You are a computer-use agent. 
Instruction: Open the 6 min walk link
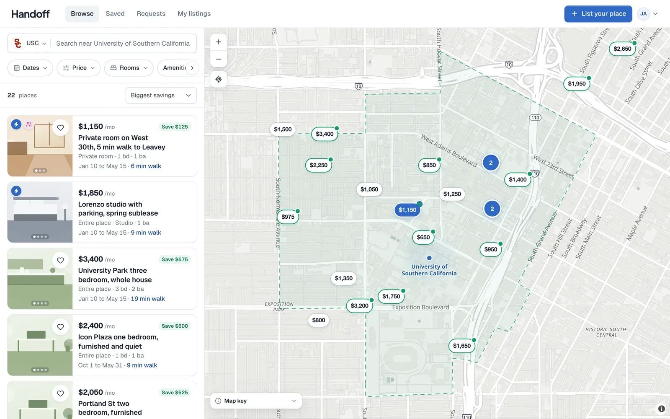click(x=146, y=166)
